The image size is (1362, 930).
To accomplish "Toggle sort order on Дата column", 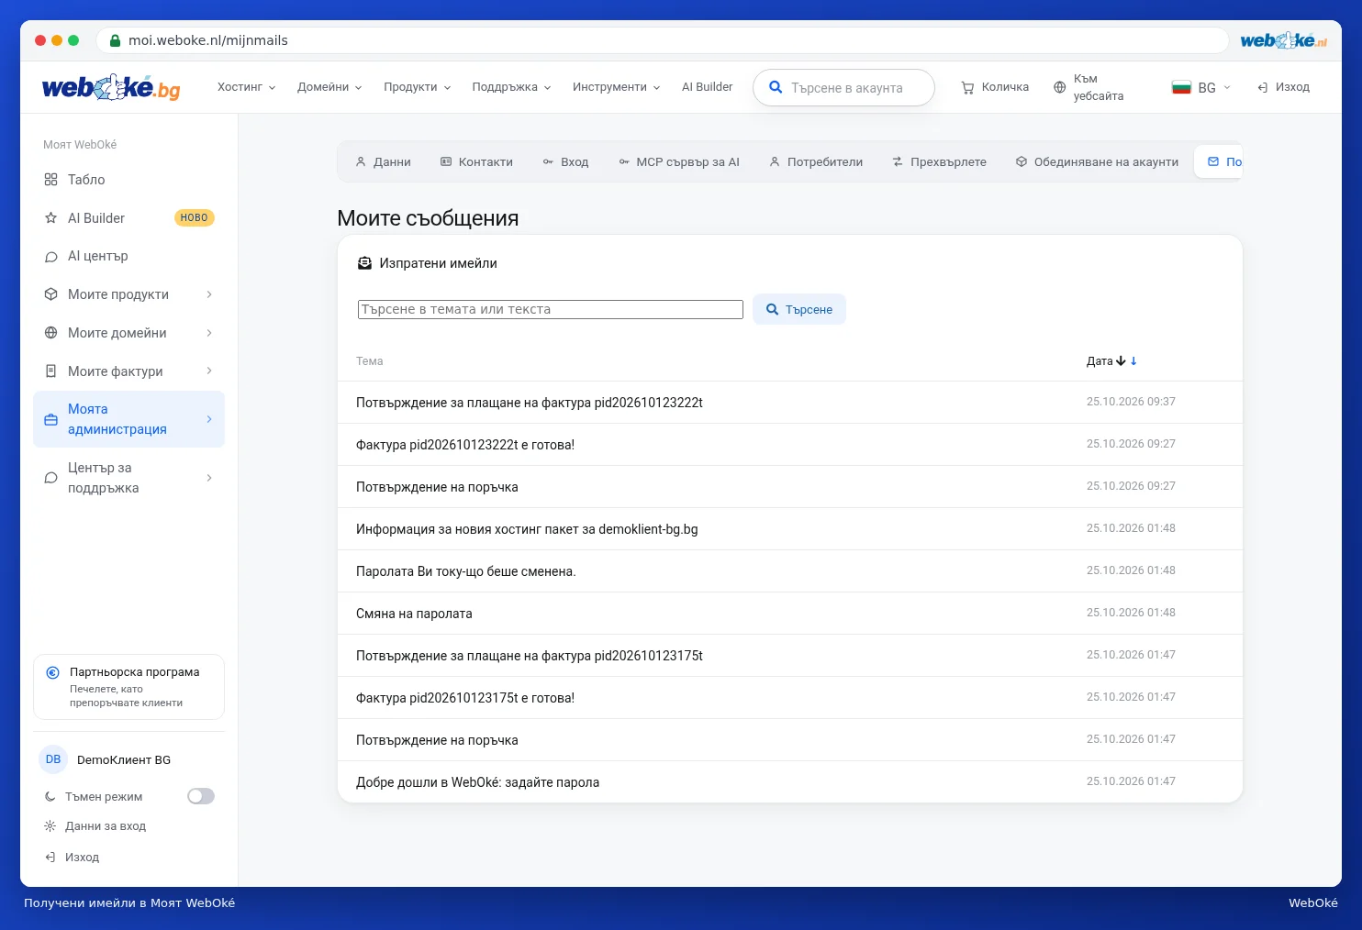I will coord(1111,361).
